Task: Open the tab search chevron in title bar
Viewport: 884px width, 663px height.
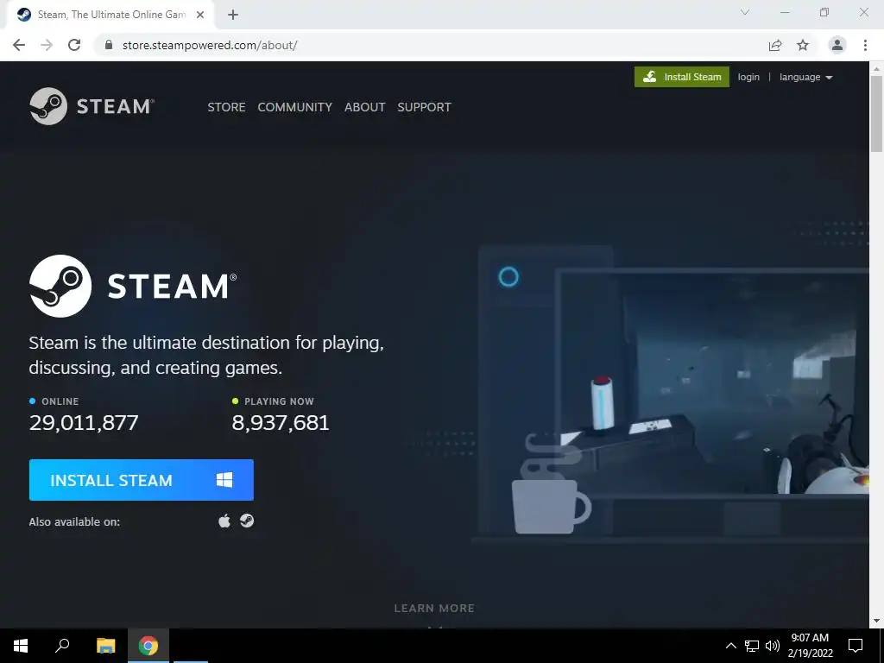Action: coord(745,12)
